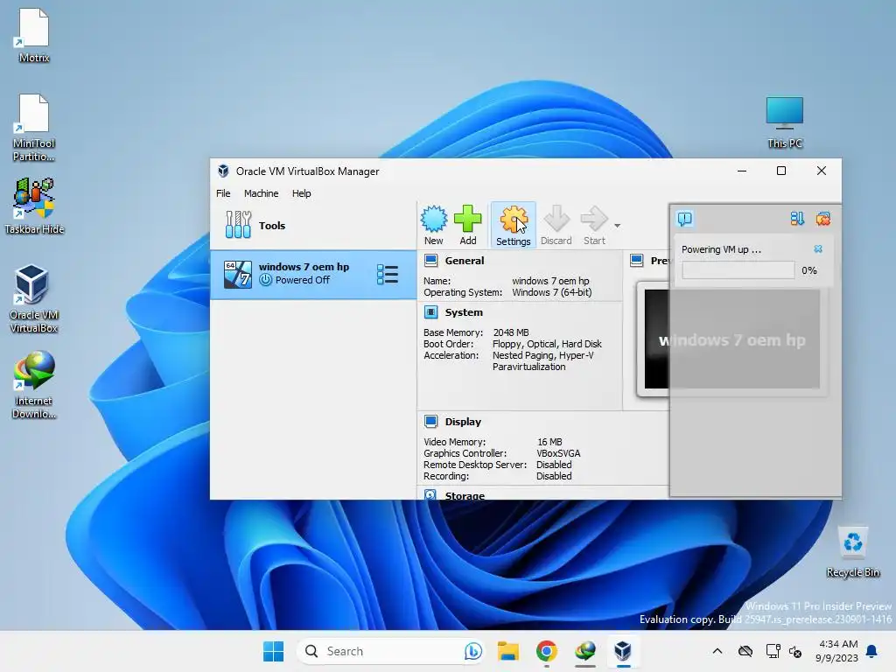Click the System section chip icon
Image resolution: width=896 pixels, height=672 pixels.
430,312
